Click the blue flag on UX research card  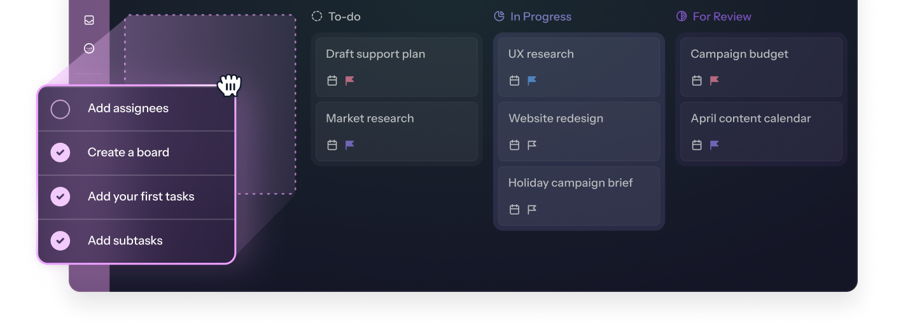pos(532,81)
